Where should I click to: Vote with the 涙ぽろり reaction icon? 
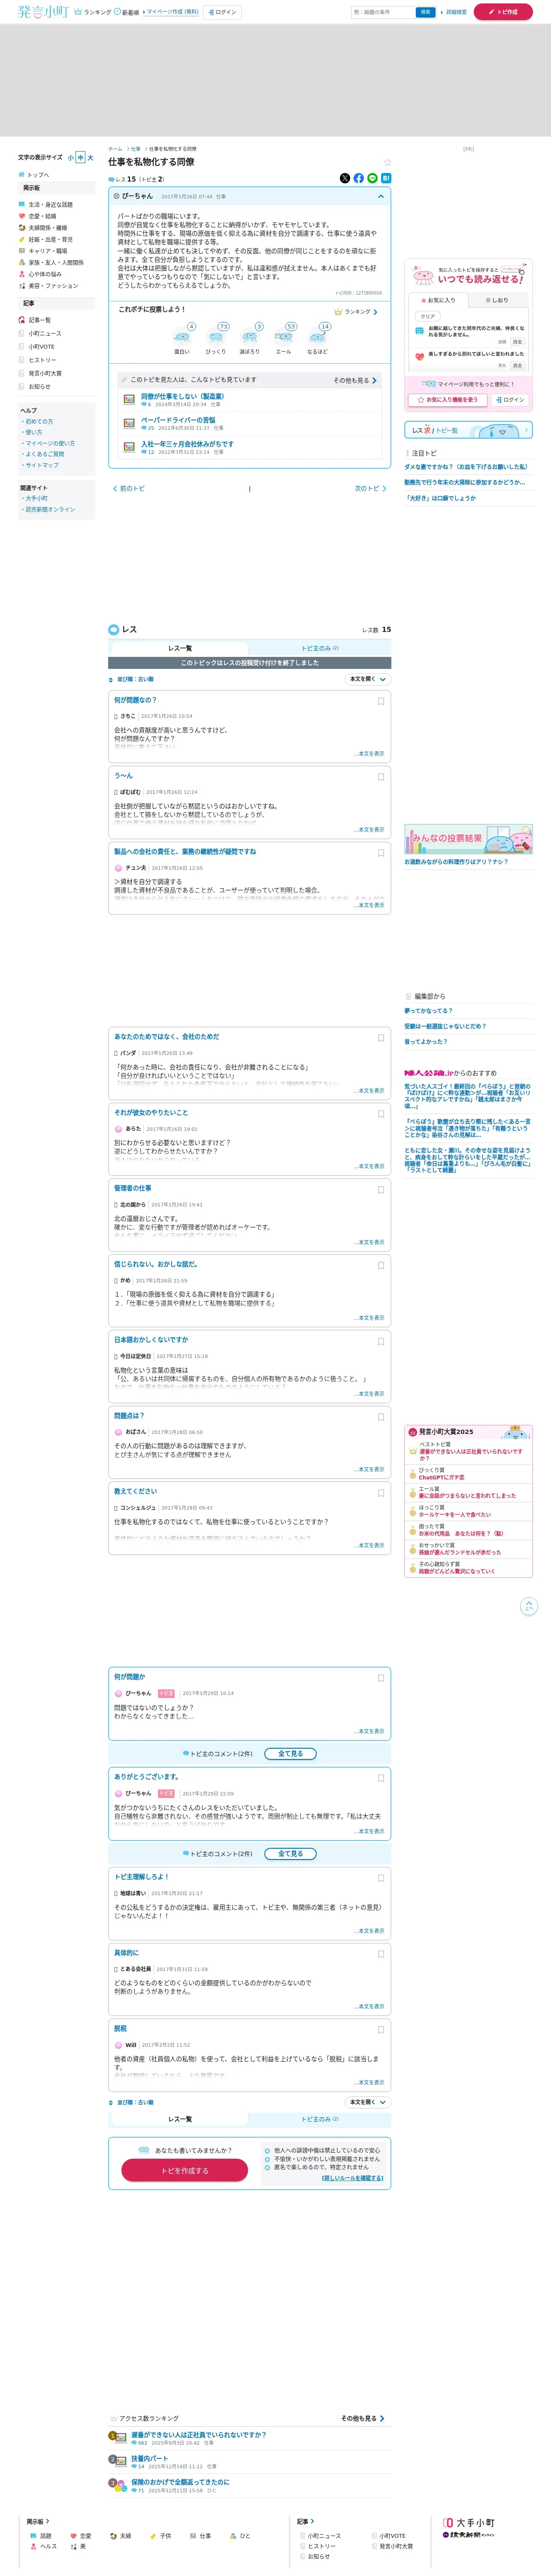(x=250, y=337)
